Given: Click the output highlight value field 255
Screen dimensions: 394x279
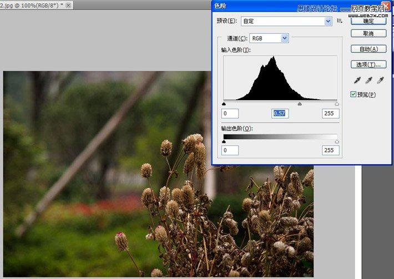Looking at the screenshot, I should [330, 150].
